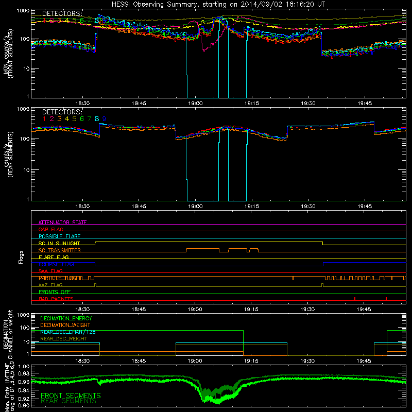Click the GAP FLAG label
412x412 pixels.
50,229
